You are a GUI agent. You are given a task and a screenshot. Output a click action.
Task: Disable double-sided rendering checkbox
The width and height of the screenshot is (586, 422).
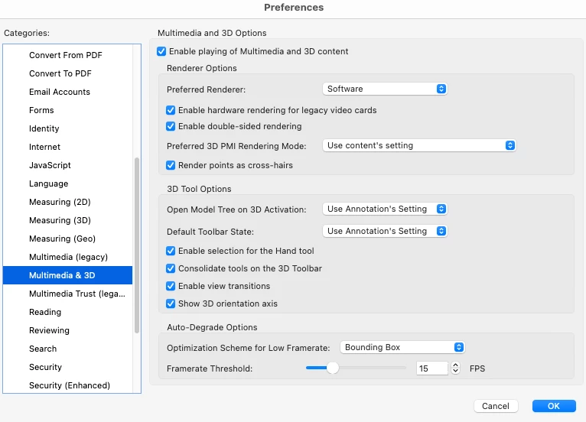171,126
